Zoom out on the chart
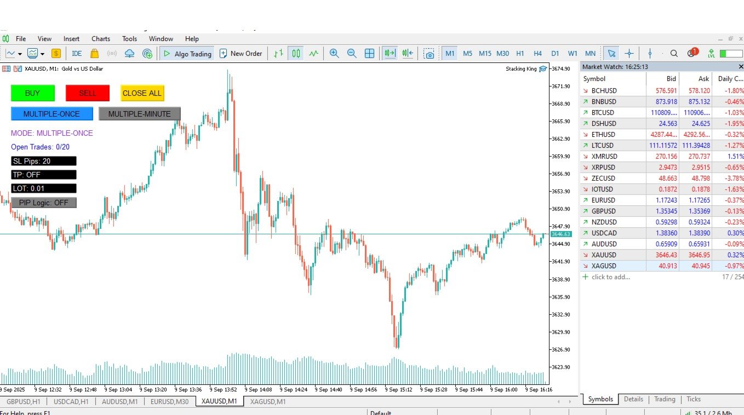This screenshot has width=744, height=415. click(352, 53)
